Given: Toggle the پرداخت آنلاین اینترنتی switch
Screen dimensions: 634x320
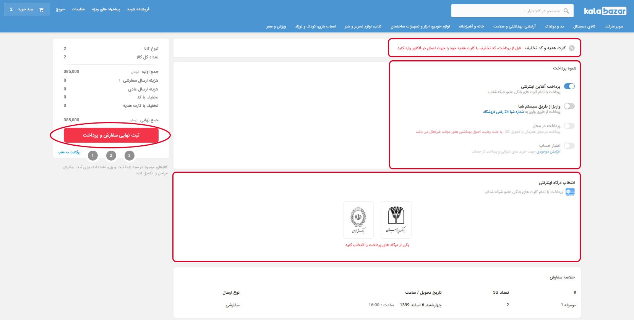Looking at the screenshot, I should 569,86.
